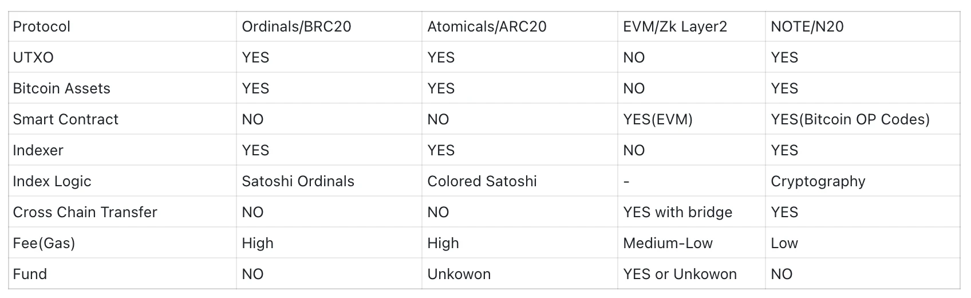
Task: Click the Medium-Low fee cell
Action: coord(668,243)
